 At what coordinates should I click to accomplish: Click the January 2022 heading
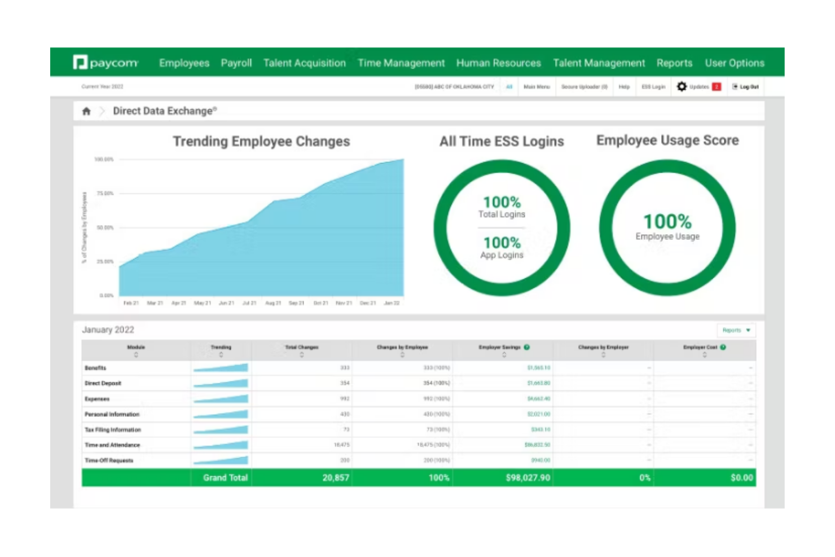tap(108, 330)
